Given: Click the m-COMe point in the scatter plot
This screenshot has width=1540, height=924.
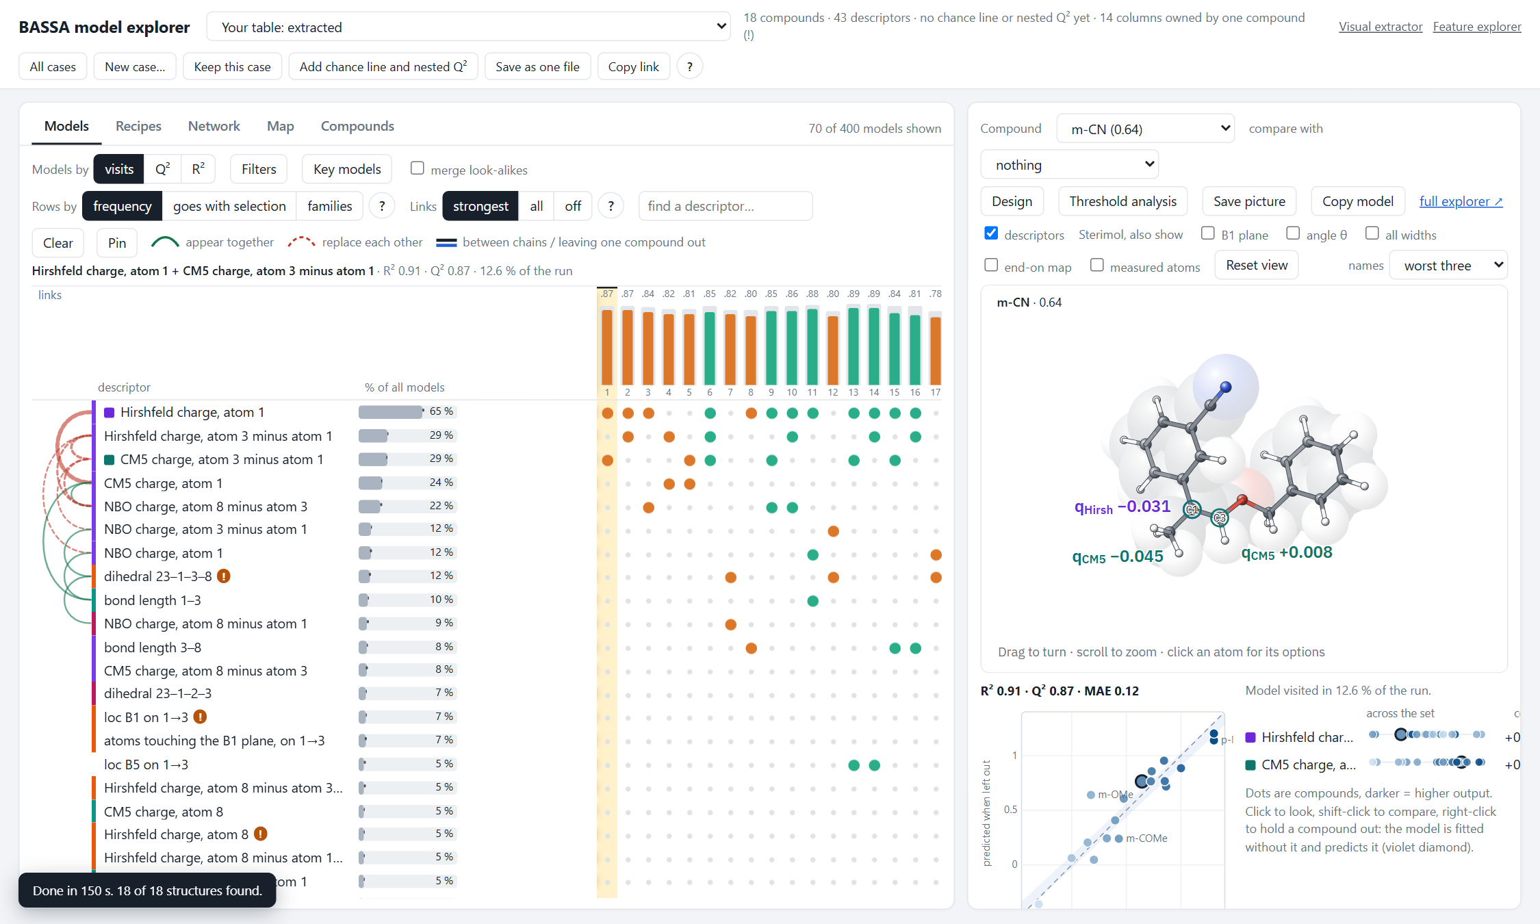Looking at the screenshot, I should tap(1118, 838).
